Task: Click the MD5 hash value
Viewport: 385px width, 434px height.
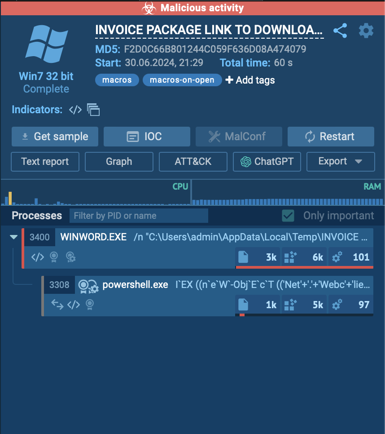Action: (x=215, y=49)
